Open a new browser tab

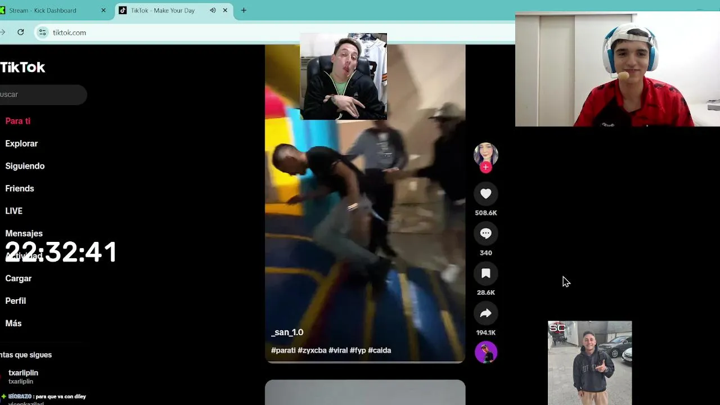[x=244, y=10]
